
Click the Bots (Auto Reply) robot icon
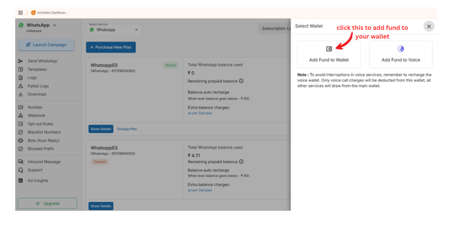(20, 140)
